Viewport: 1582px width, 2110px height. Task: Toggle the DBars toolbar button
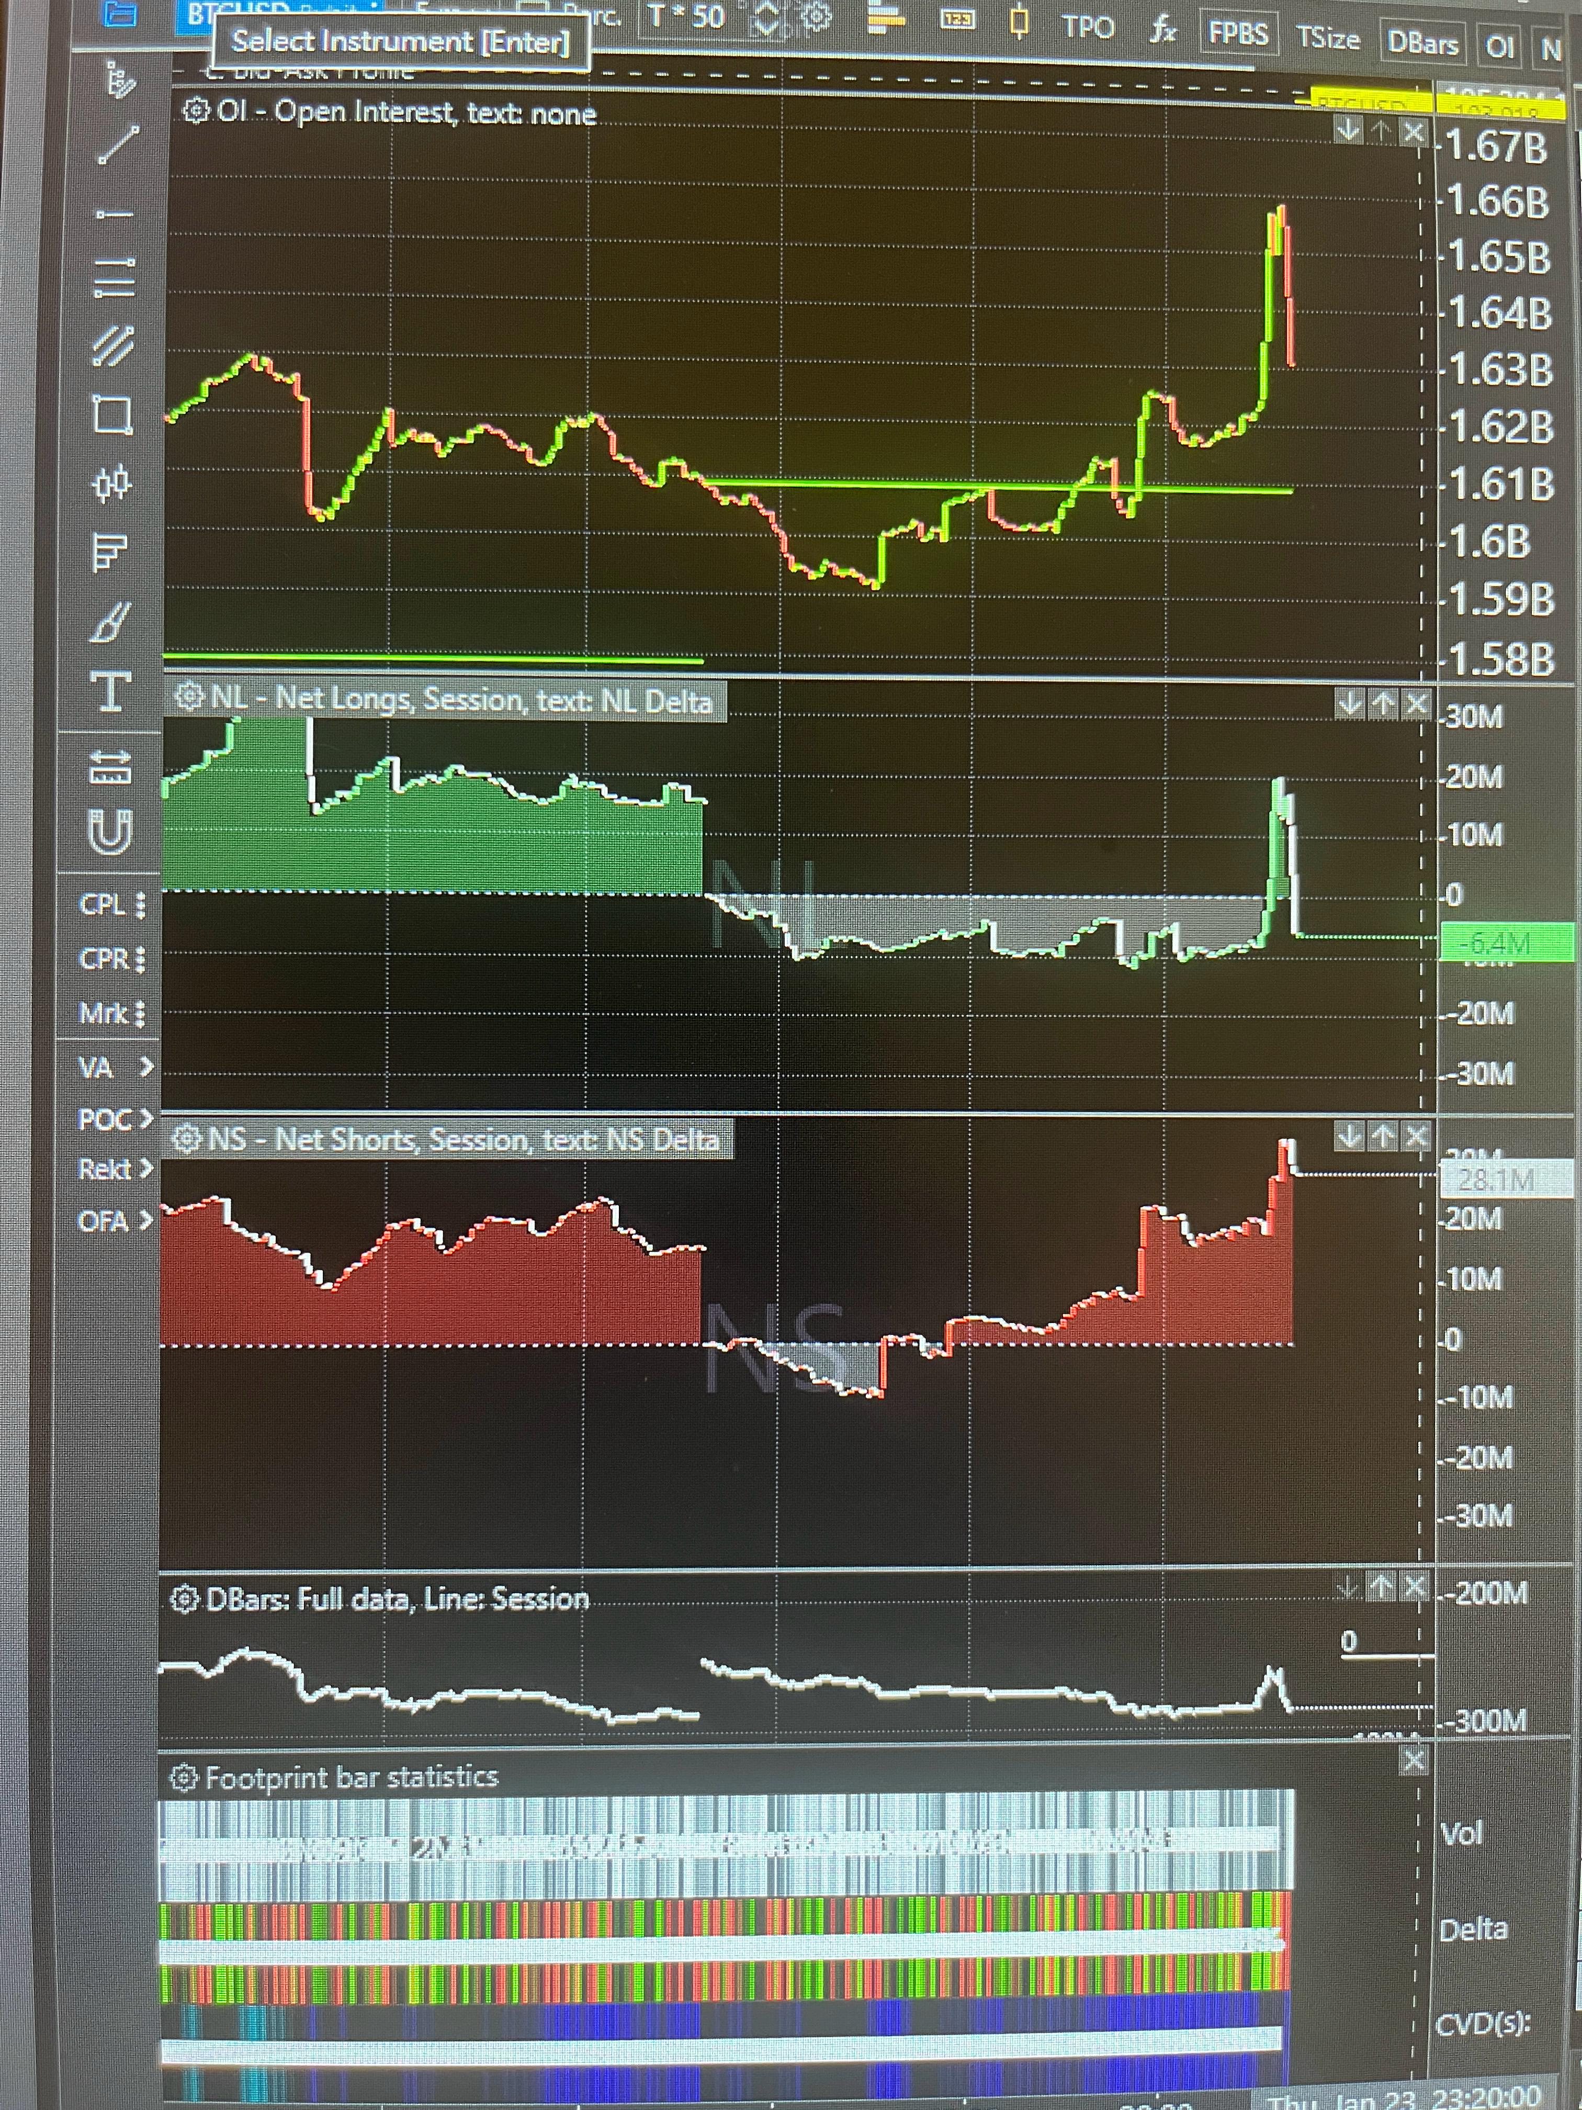pyautogui.click(x=1423, y=44)
